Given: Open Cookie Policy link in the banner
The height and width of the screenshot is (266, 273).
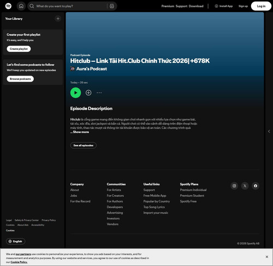Looking at the screenshot, I should (x=19, y=262).
